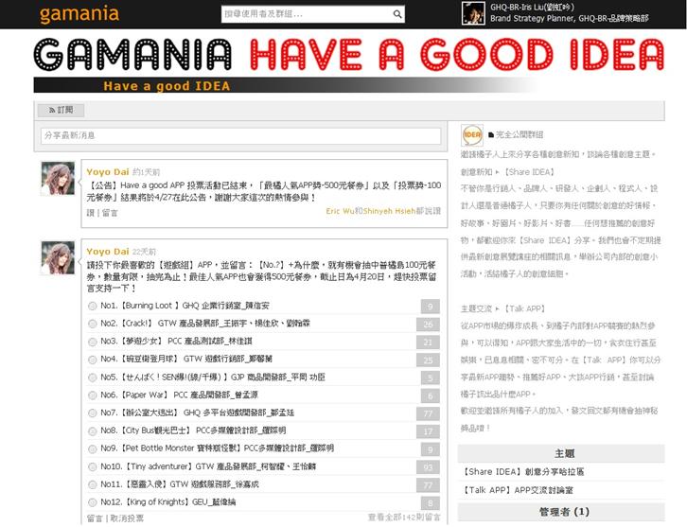Open Yoyo Dai avatar on announcement post

pos(58,178)
